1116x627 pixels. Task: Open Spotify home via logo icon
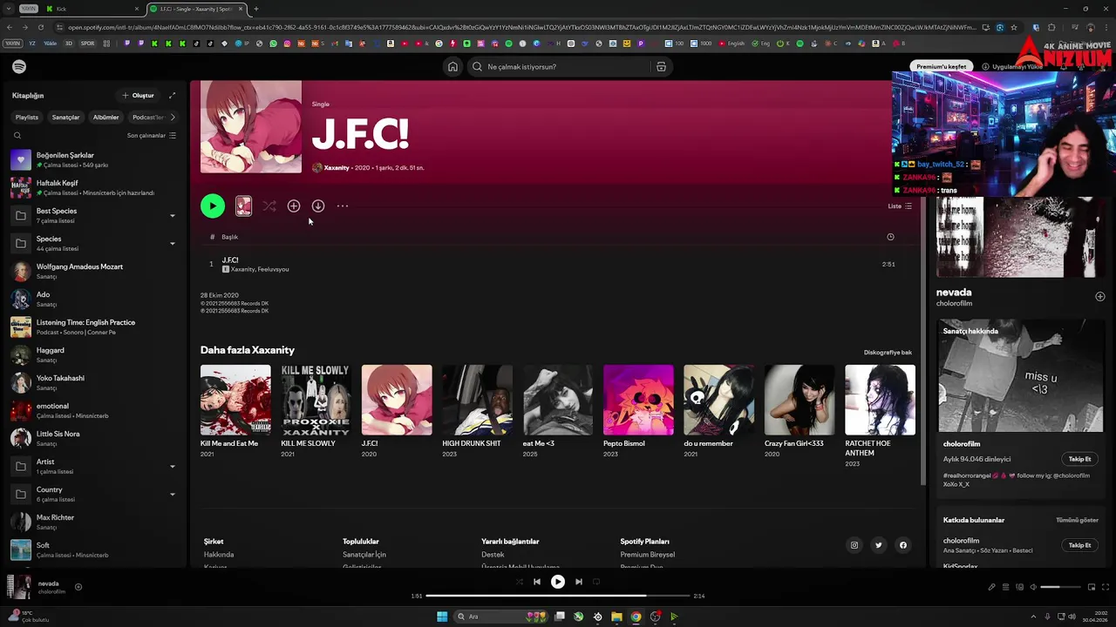click(x=19, y=67)
